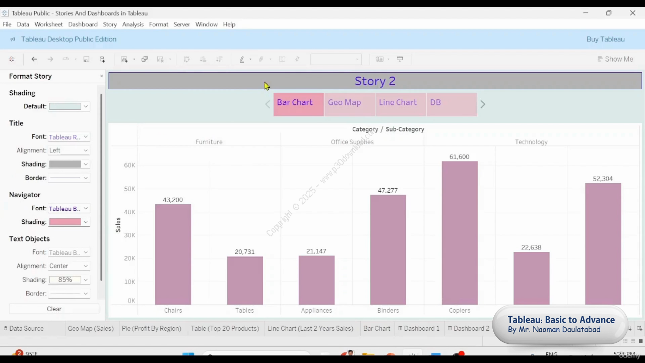Viewport: 645px width, 363px height.
Task: Click the Sort ascending icon
Action: tap(203, 59)
